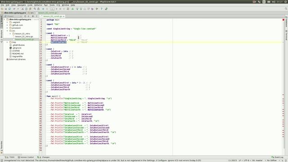Select External Libraries in project tree
288x162 pixels.
click(x=17, y=59)
